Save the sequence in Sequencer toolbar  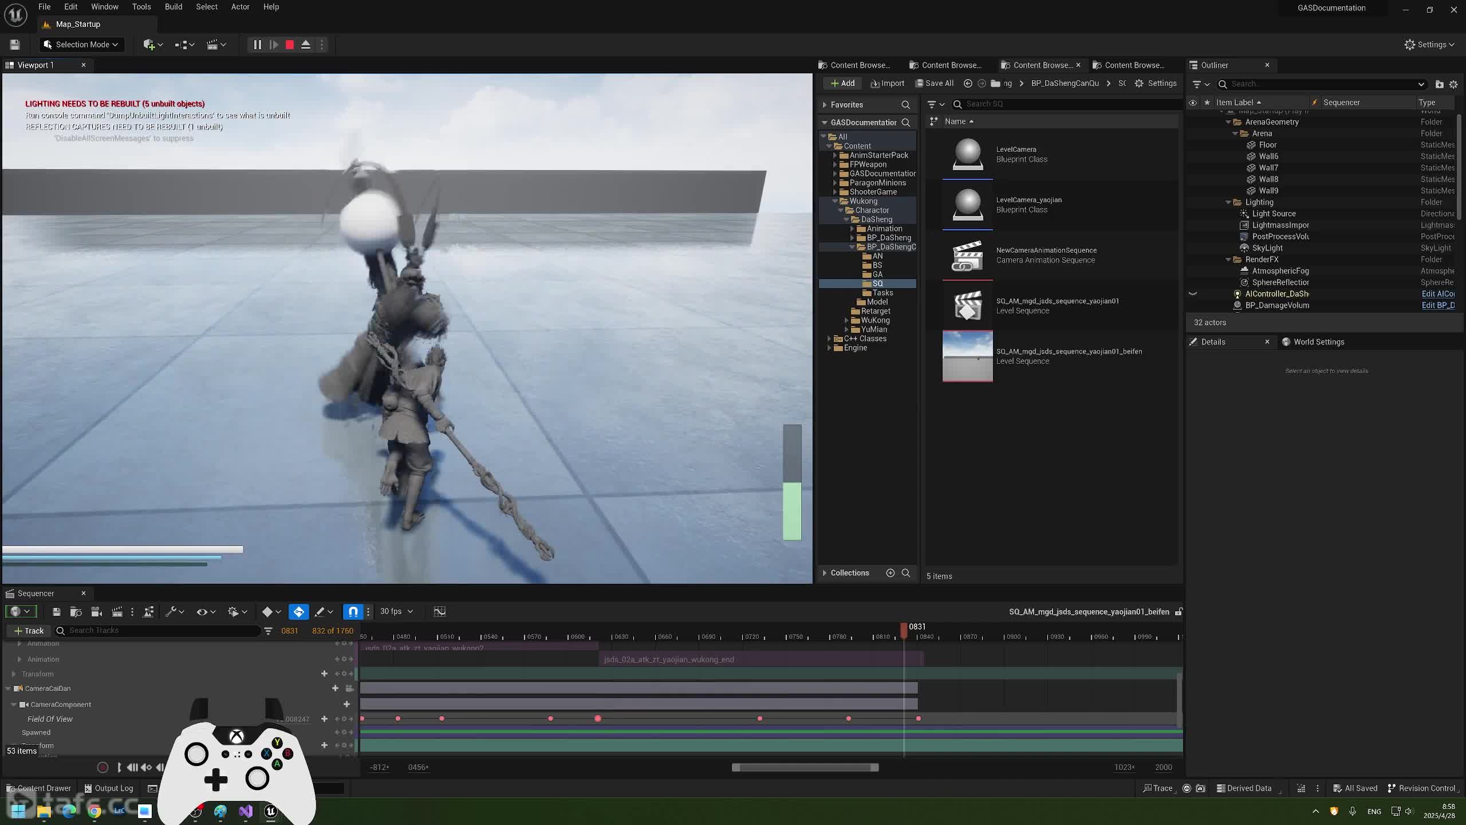pos(56,612)
